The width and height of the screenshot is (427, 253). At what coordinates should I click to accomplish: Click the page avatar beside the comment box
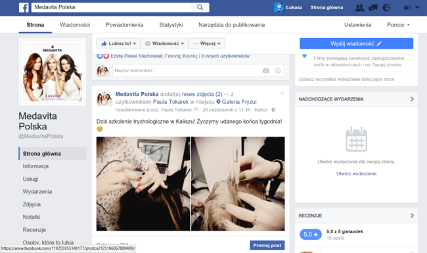pyautogui.click(x=103, y=70)
